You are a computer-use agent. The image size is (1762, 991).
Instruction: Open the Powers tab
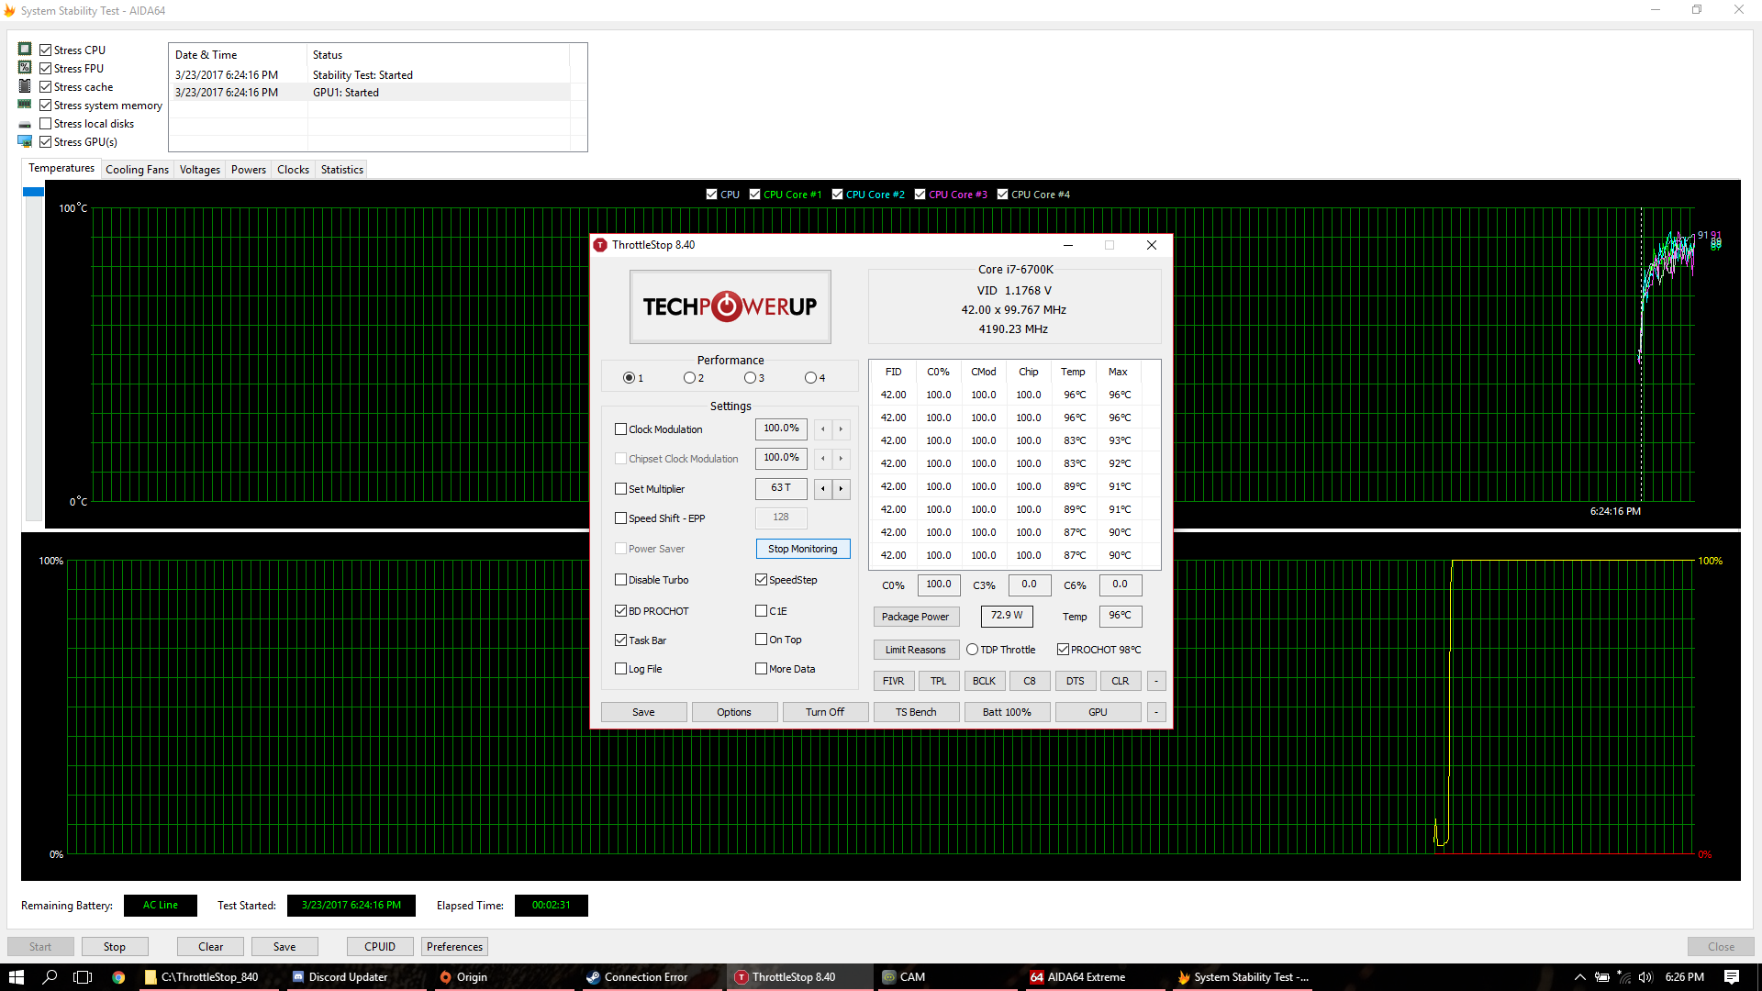click(249, 170)
